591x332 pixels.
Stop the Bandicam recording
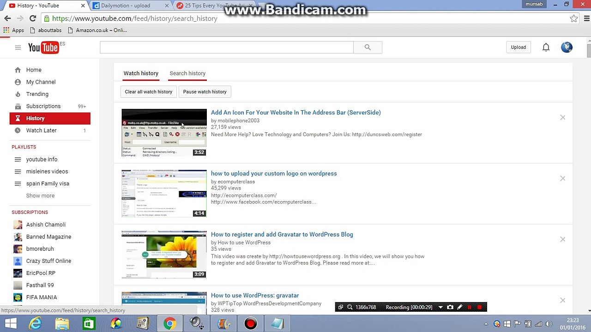pyautogui.click(x=480, y=307)
